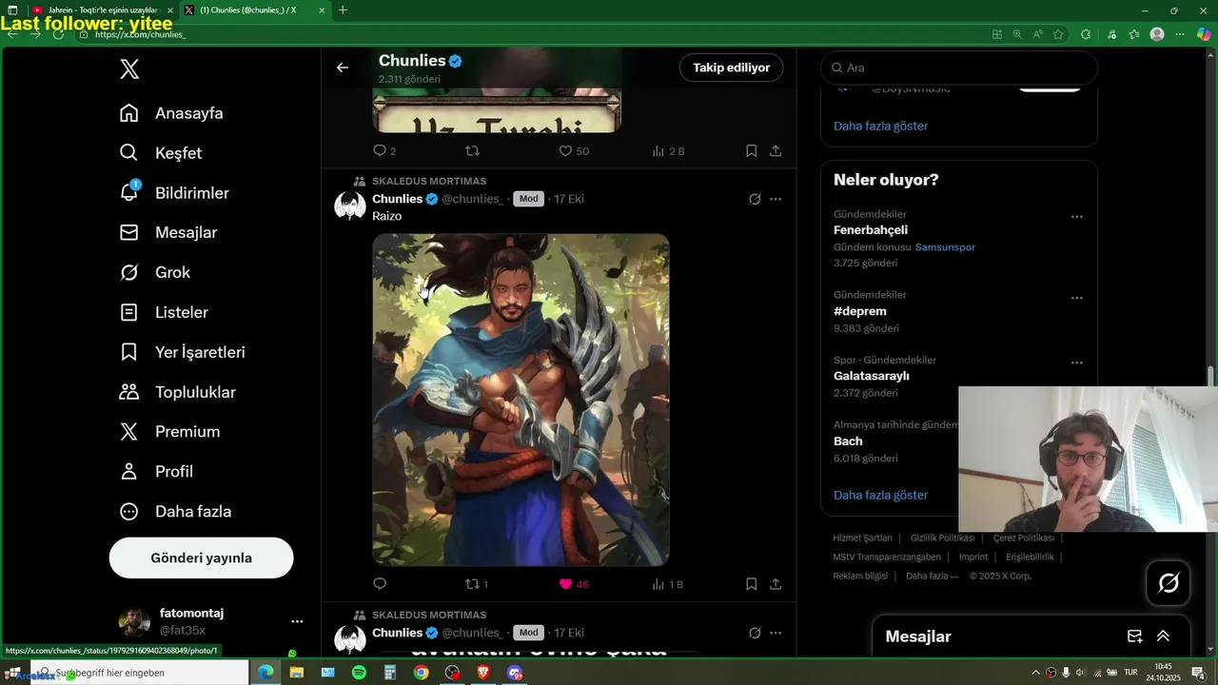Reload the page in browser toolbar
1218x685 pixels.
[59, 34]
